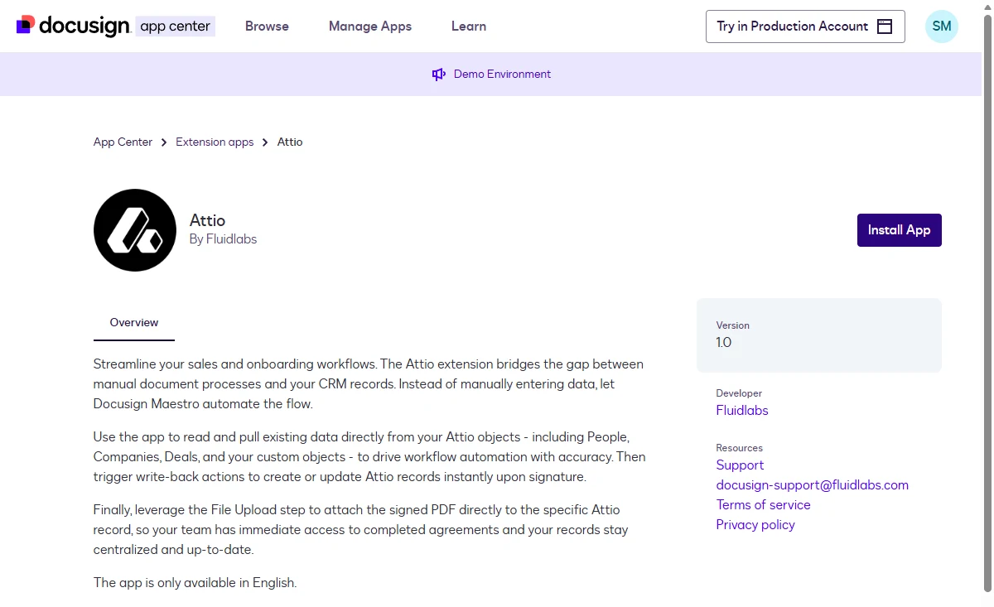Open the Support resource link
The width and height of the screenshot is (994, 607).
(740, 465)
